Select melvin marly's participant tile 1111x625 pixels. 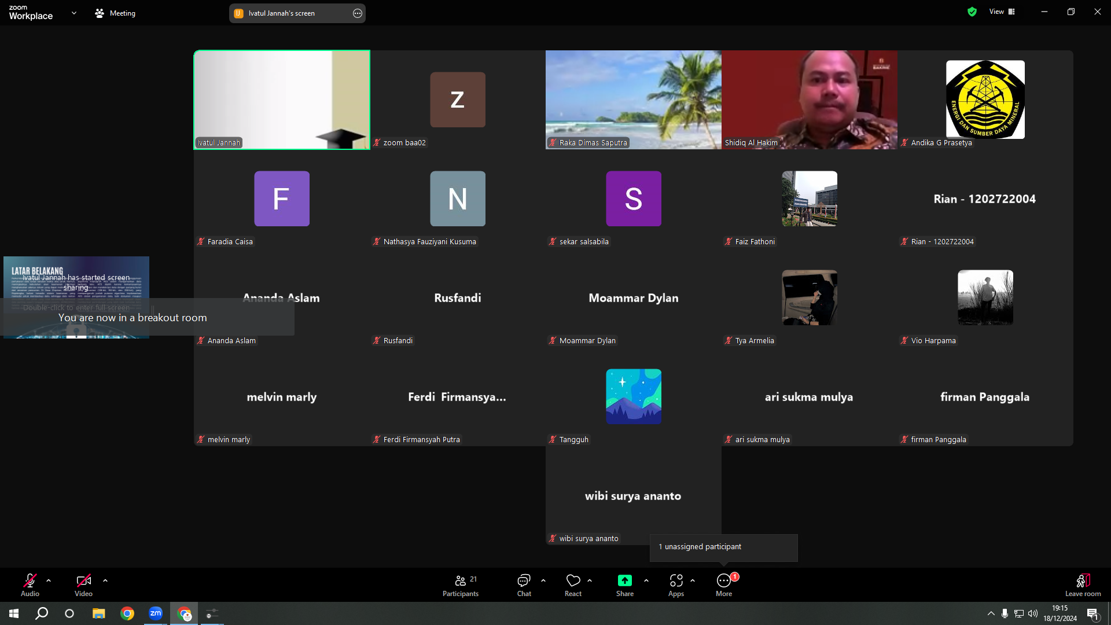point(282,396)
